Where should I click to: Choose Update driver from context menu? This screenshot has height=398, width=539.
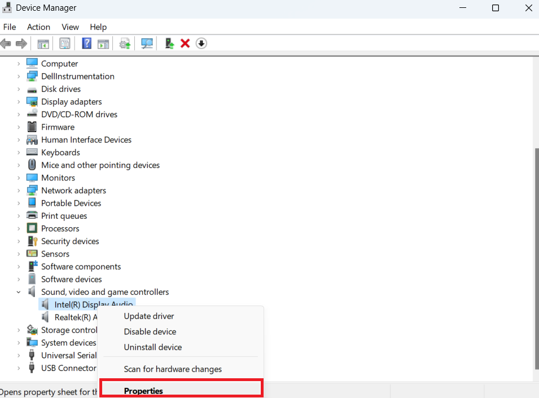tap(181, 316)
